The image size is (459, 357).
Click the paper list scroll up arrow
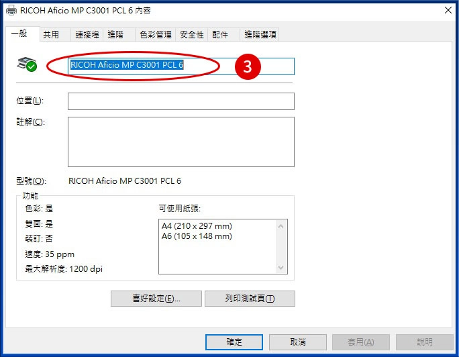280,226
